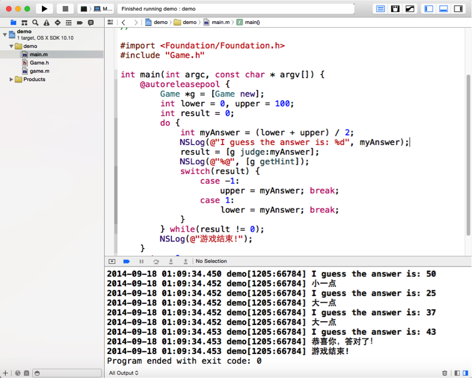Go forward in editor history

[136, 22]
